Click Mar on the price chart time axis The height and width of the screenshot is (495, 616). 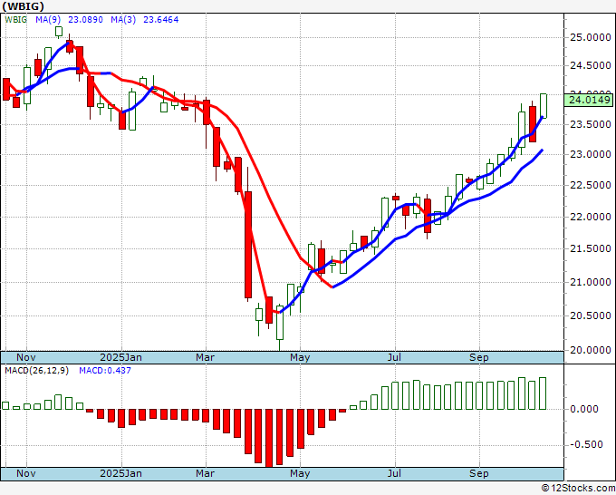click(x=205, y=357)
